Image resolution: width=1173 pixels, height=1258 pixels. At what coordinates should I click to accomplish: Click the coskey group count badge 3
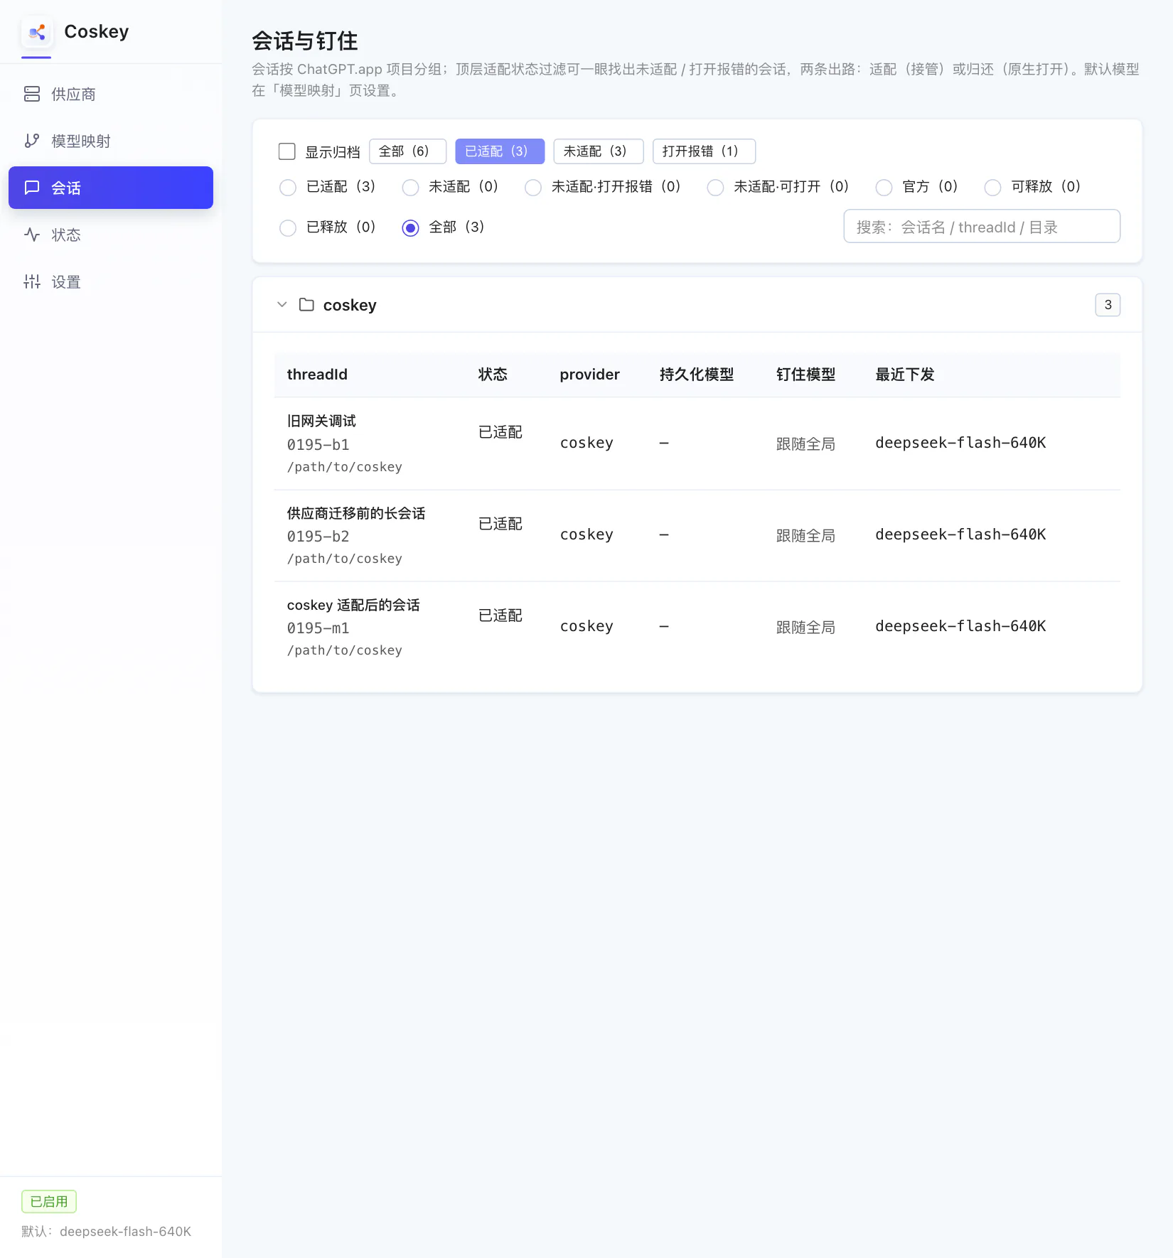point(1108,305)
